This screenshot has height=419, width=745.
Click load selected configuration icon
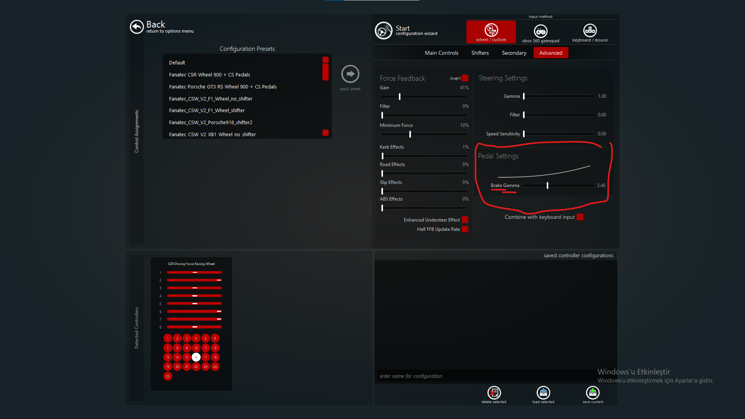point(543,393)
